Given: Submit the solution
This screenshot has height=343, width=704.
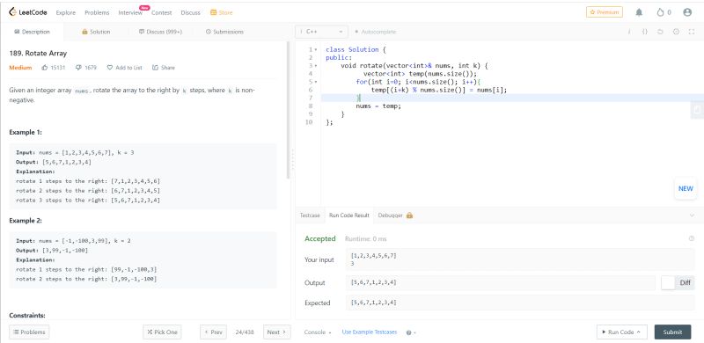Looking at the screenshot, I should (672, 332).
